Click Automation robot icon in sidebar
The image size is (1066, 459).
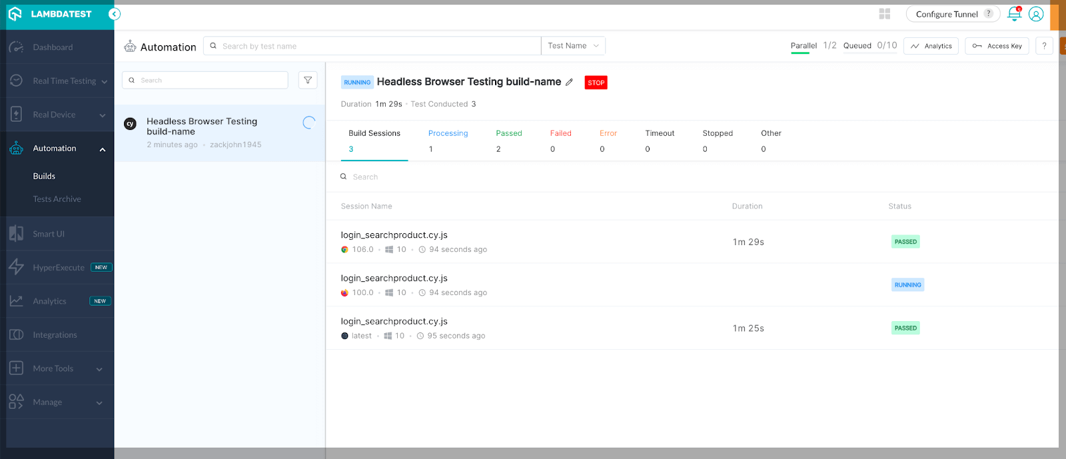pos(17,148)
